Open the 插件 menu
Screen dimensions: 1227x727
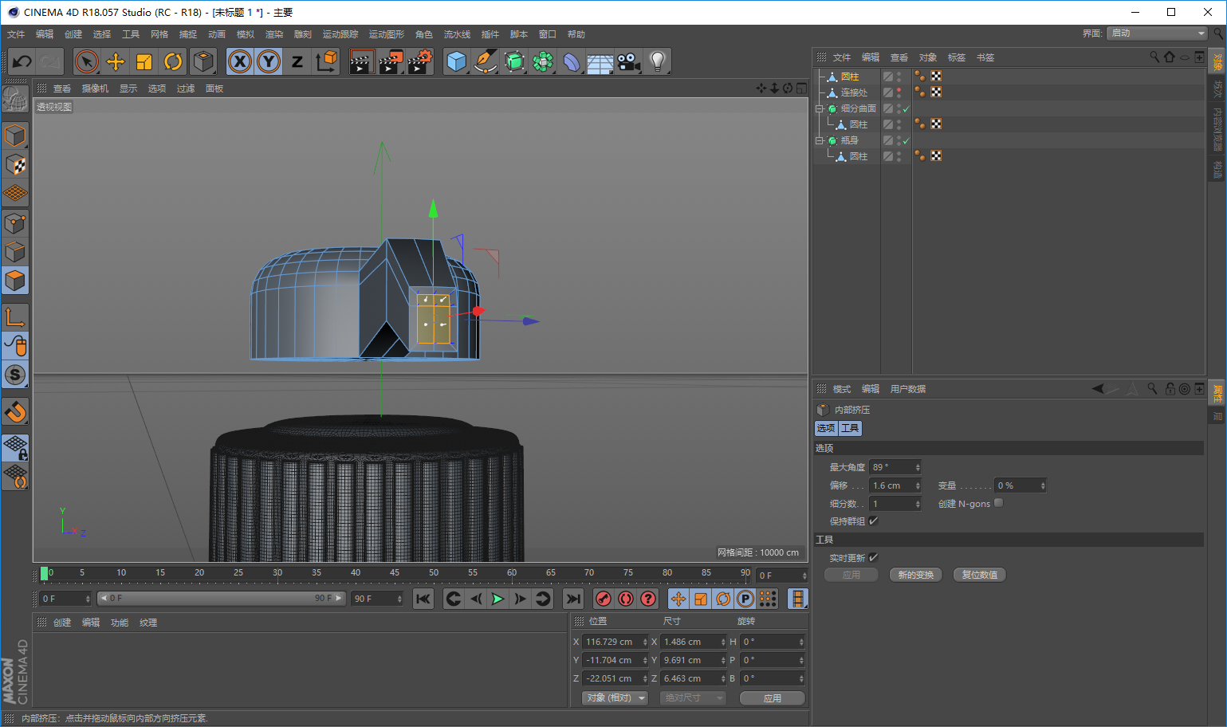coord(490,34)
